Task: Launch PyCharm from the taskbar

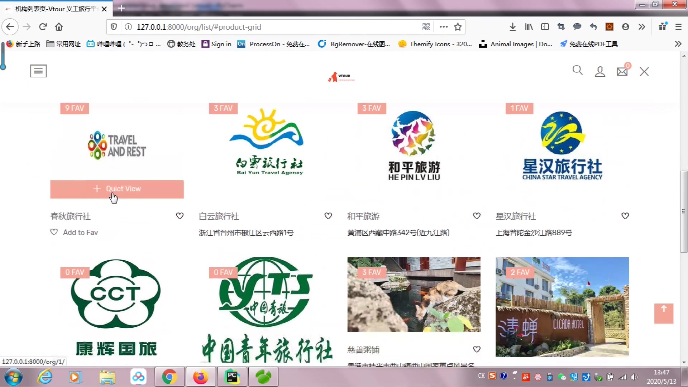Action: pos(232,377)
